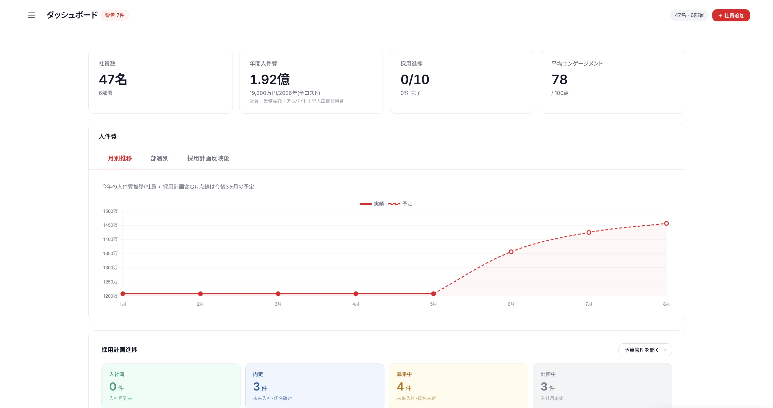Select the 3月 data point on chart

coord(278,294)
